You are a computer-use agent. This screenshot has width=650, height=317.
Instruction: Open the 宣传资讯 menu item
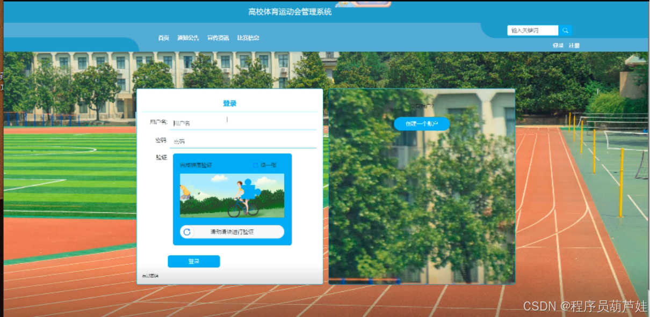click(218, 38)
